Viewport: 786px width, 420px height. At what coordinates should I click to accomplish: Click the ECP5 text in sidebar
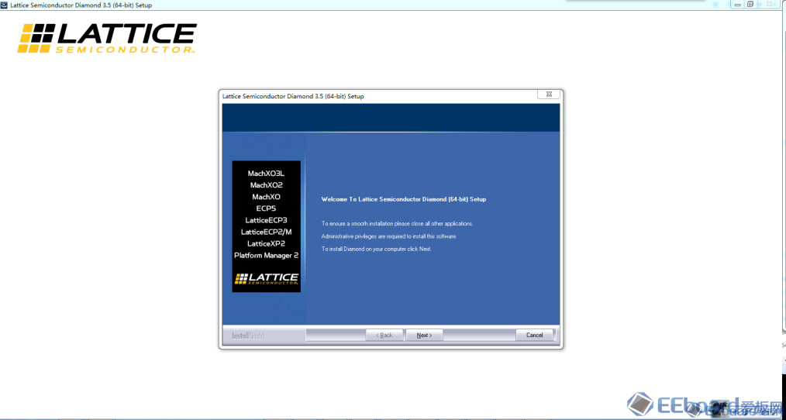pos(266,208)
